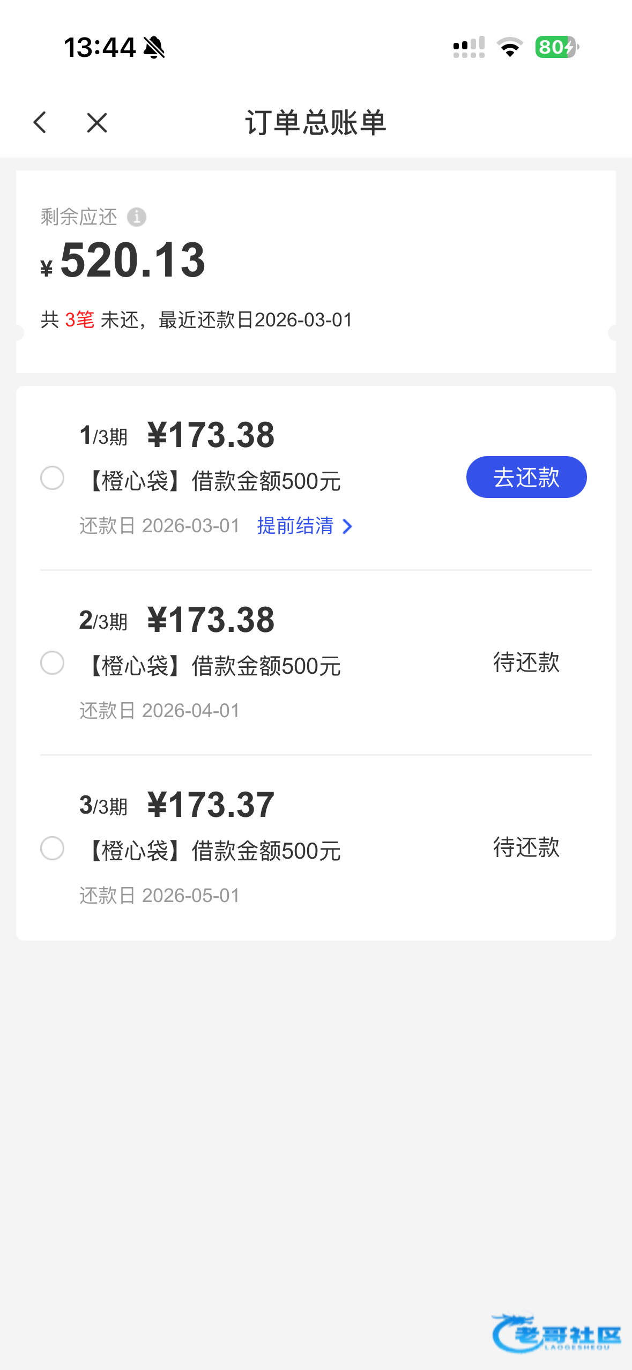Screen dimensions: 632x1370
Task: Tap the Wi-Fi status icon
Action: (x=510, y=47)
